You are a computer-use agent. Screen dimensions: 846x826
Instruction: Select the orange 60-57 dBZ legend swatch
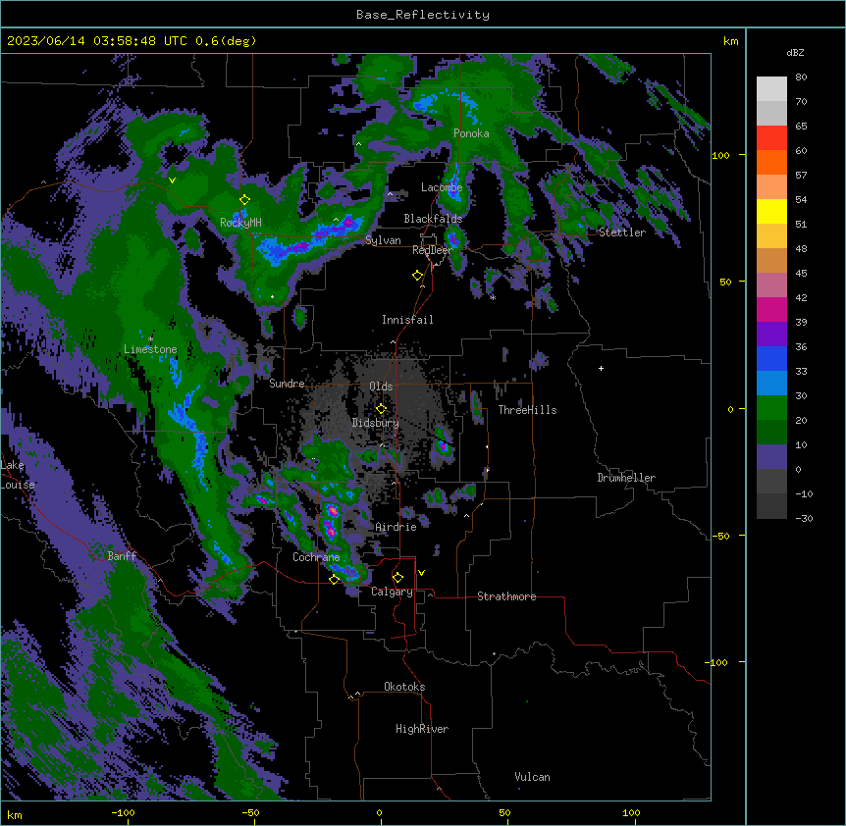pos(771,163)
